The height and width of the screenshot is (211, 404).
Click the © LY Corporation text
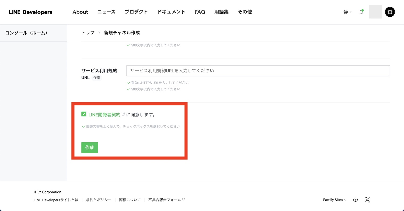(47, 192)
